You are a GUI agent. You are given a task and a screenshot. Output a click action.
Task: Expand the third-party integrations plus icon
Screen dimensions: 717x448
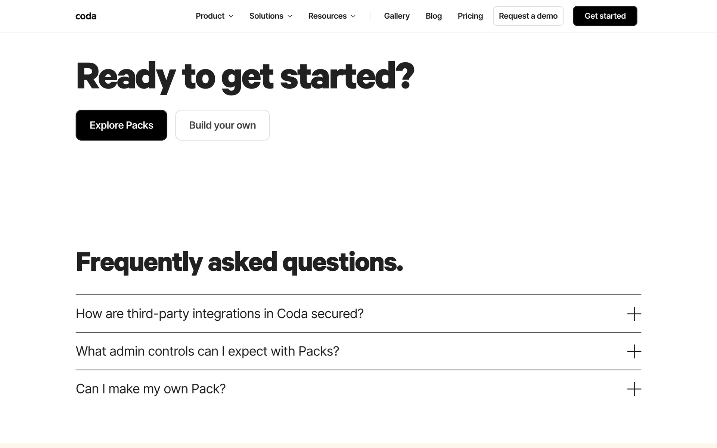pos(634,314)
